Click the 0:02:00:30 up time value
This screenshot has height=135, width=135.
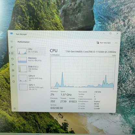[x=56, y=108]
